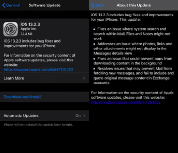
Task: Open the Learn More row
Action: coord(44,78)
